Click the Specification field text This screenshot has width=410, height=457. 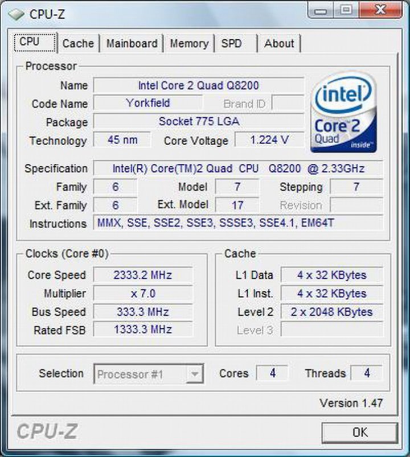coord(238,168)
